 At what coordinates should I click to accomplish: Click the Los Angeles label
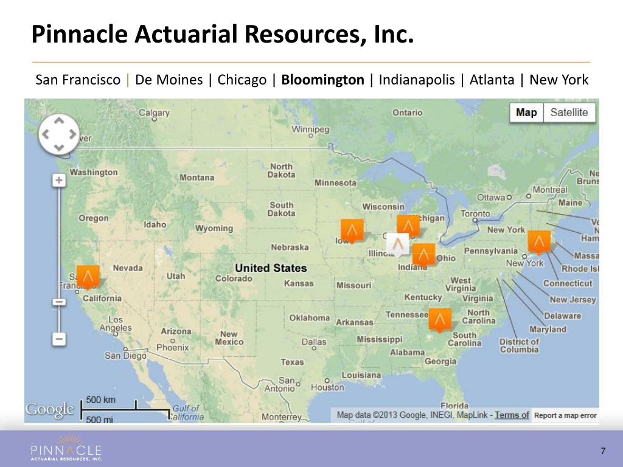tap(115, 323)
